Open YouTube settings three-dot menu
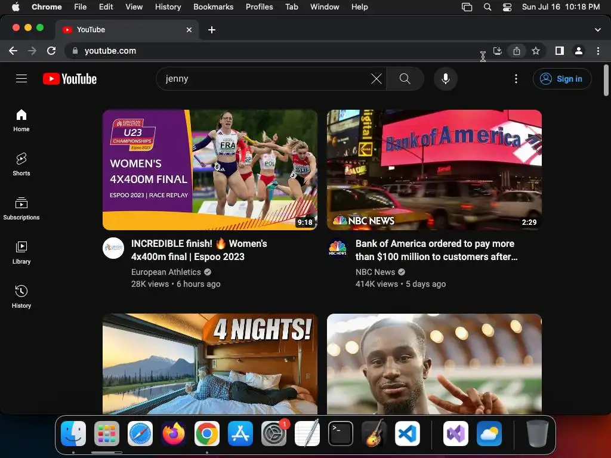The width and height of the screenshot is (611, 458). click(516, 79)
